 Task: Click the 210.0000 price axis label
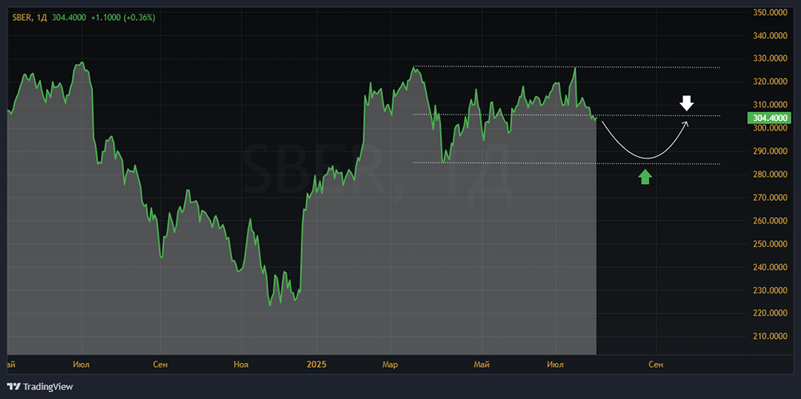(769, 337)
